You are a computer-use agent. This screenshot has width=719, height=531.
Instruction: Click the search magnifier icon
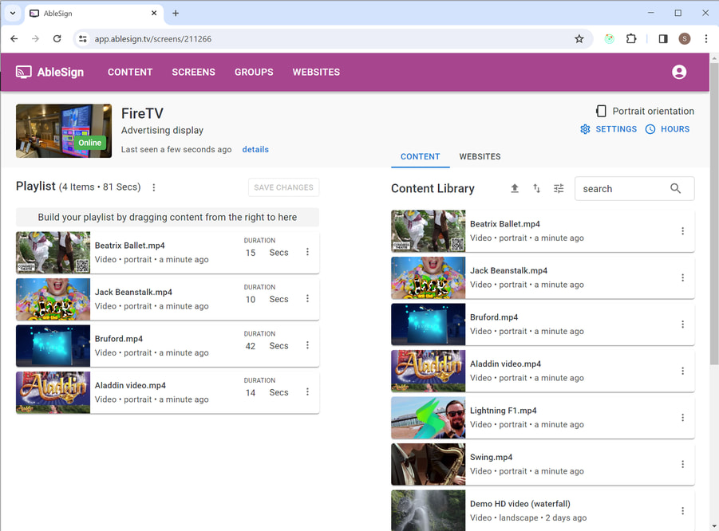click(675, 188)
